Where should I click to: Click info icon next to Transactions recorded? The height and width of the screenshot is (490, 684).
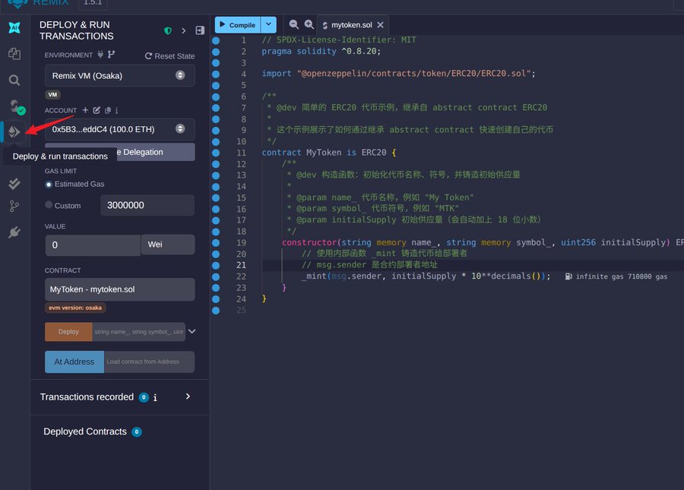click(x=155, y=397)
